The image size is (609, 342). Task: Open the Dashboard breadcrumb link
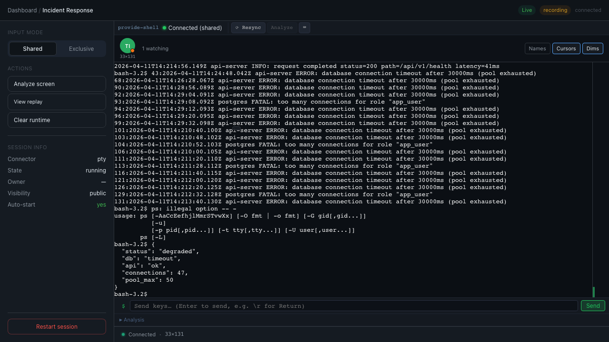coord(22,10)
